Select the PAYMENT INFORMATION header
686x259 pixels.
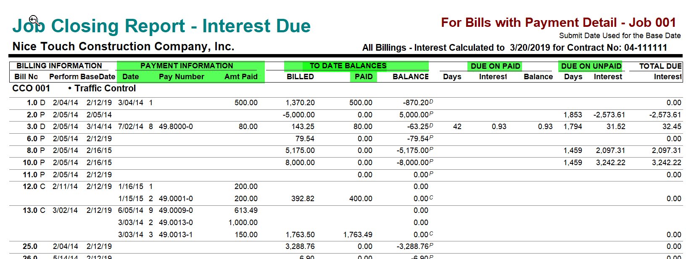coord(187,66)
